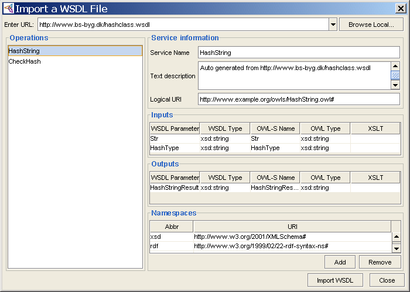Close the Import a WSDL File dialog
The image size is (410, 292).
(401, 8)
